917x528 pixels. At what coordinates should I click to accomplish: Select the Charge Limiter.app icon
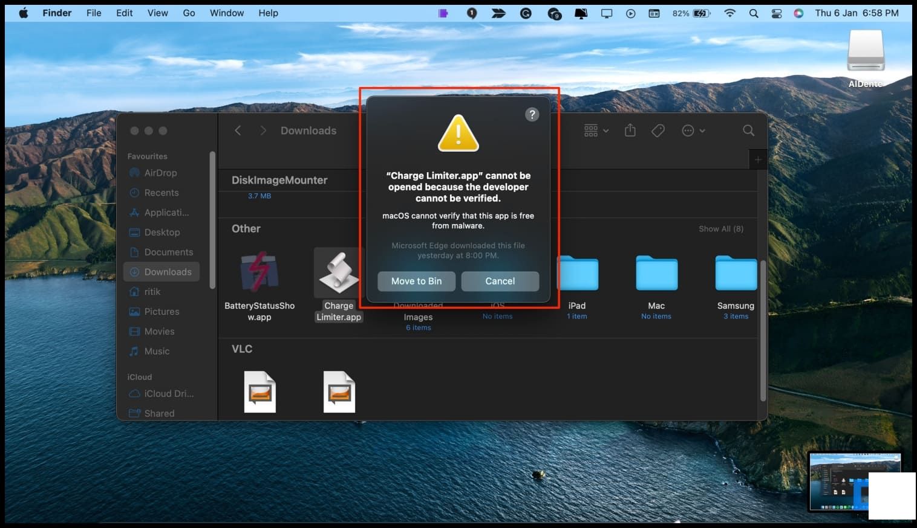tap(339, 272)
